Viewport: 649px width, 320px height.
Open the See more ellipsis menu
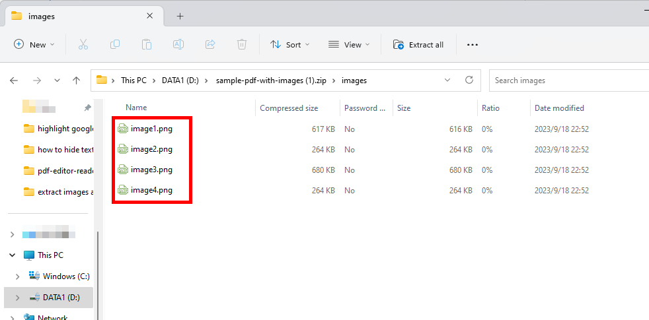pos(472,44)
